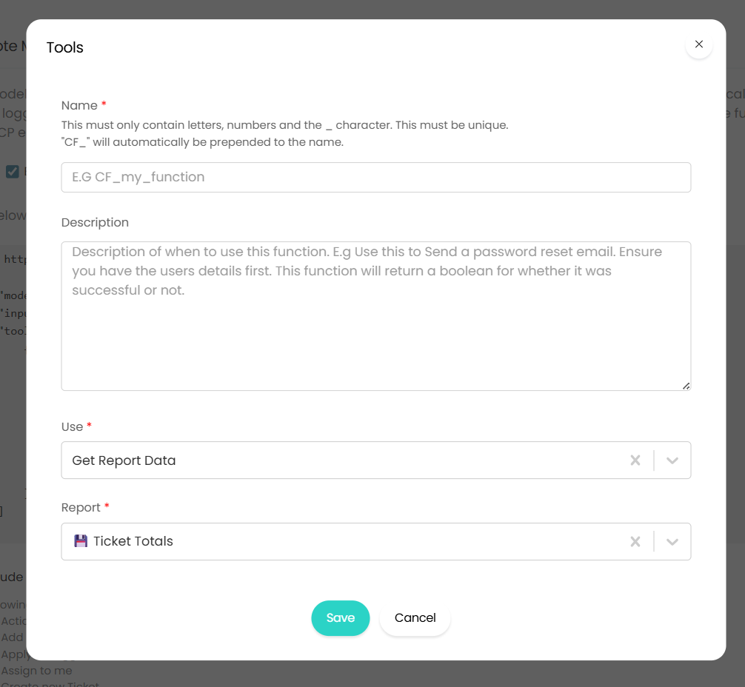
Task: Click the Name field label
Action: (x=79, y=105)
